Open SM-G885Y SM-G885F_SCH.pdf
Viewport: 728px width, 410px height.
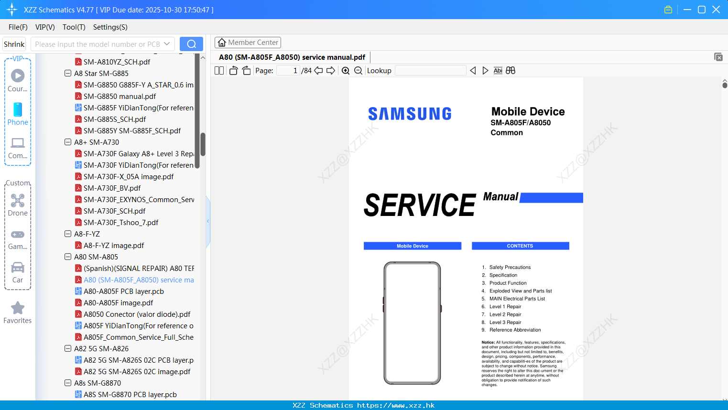click(128, 130)
